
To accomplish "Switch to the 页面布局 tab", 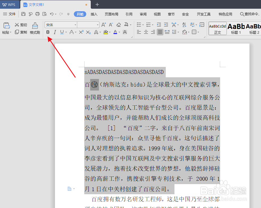I will [111, 14].
